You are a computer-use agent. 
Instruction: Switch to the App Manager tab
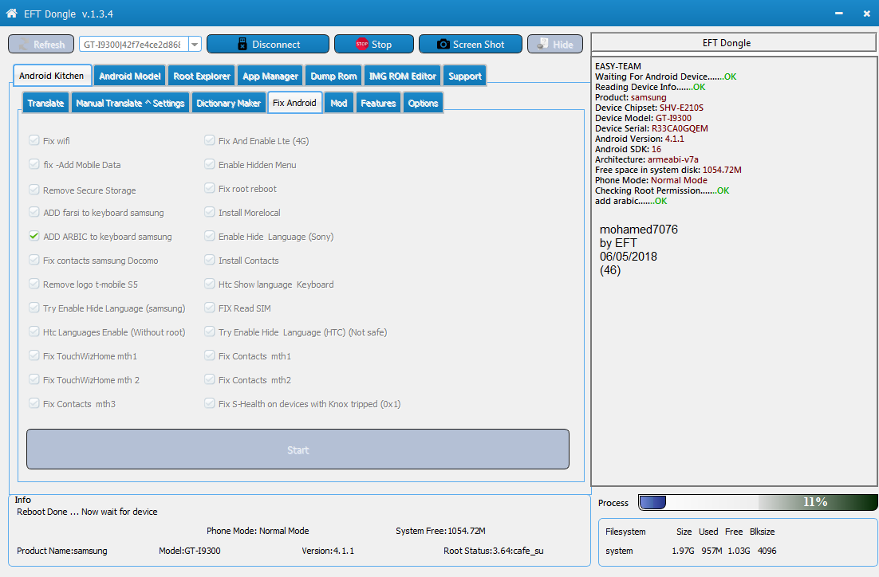[270, 77]
